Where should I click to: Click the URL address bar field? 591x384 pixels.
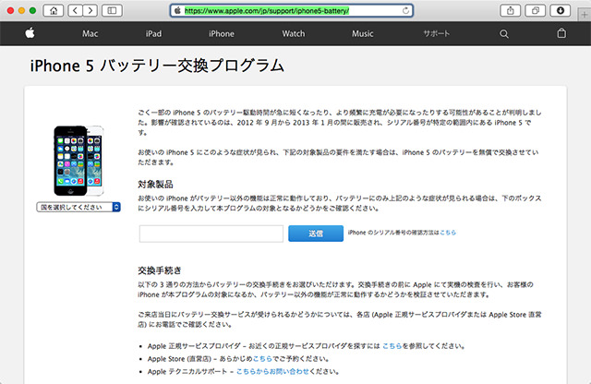(x=292, y=10)
